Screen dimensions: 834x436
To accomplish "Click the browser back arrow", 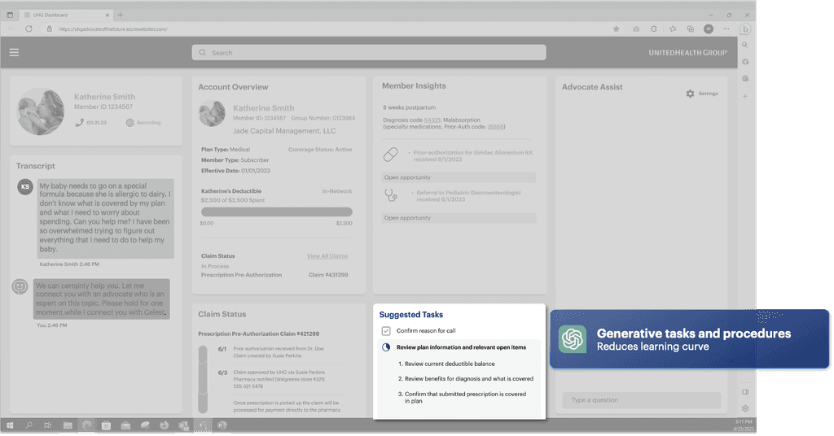I will click(11, 28).
